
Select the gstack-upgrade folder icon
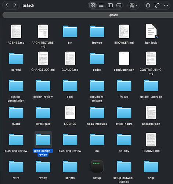151,85
